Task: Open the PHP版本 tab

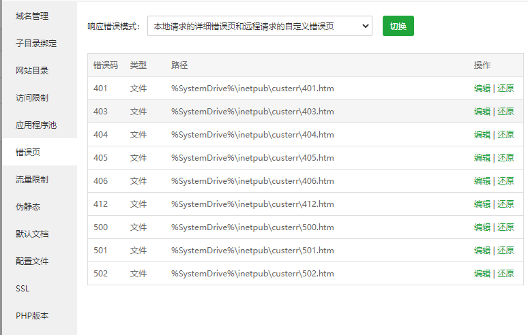Action: pos(32,316)
